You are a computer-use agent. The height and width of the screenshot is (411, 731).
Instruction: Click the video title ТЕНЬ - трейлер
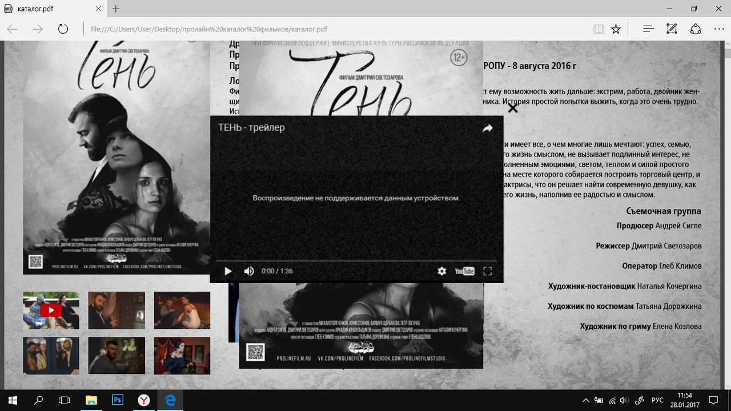pos(251,127)
